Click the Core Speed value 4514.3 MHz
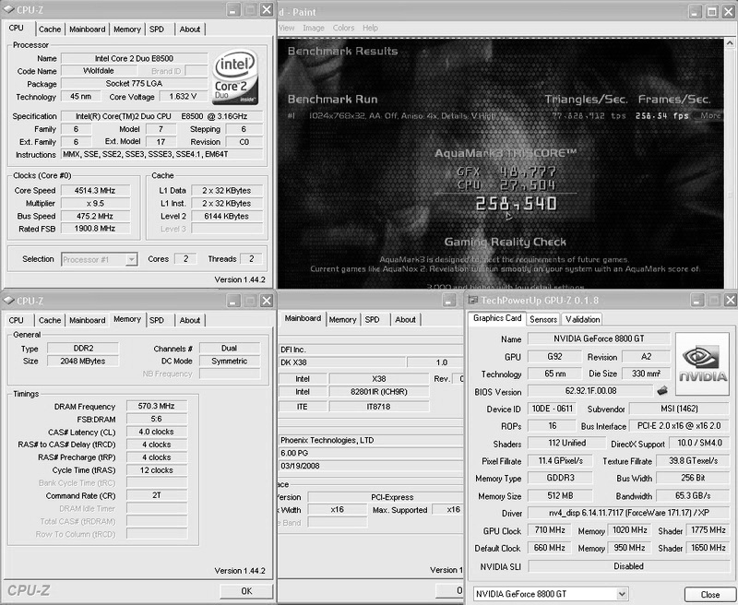This screenshot has height=605, width=738. (96, 191)
